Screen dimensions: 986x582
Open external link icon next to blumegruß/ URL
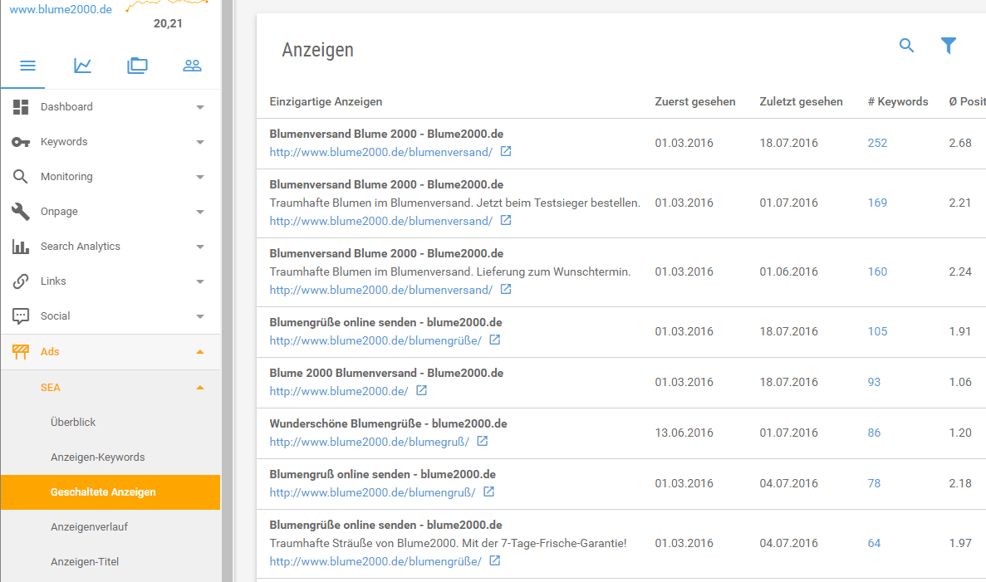(483, 441)
